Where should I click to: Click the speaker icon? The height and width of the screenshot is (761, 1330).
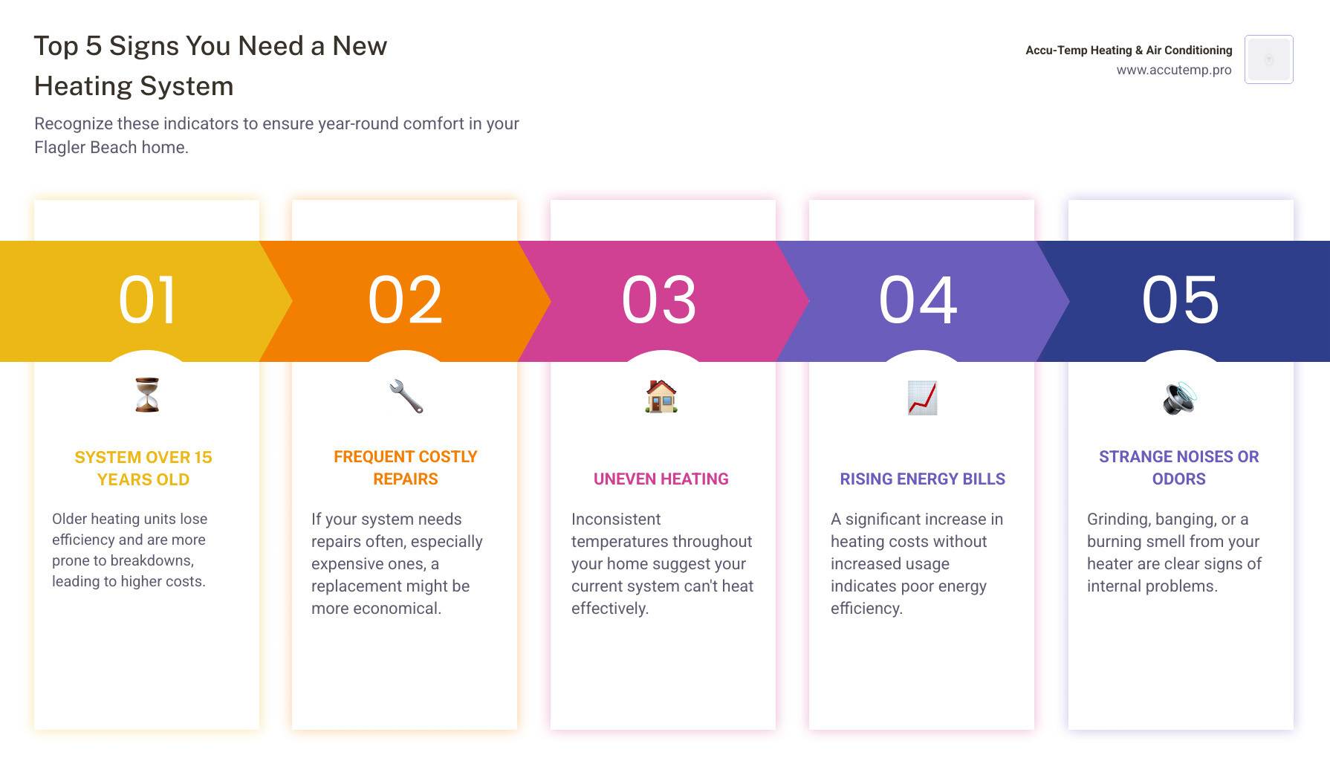click(x=1179, y=398)
